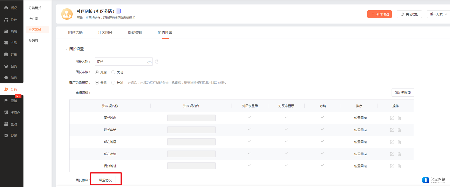Delete the 所在地区 row

pyautogui.click(x=399, y=142)
